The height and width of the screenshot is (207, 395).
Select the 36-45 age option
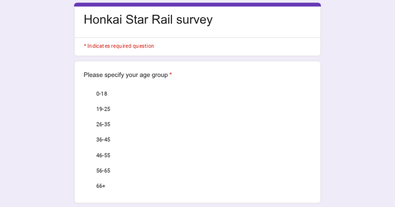(x=103, y=140)
